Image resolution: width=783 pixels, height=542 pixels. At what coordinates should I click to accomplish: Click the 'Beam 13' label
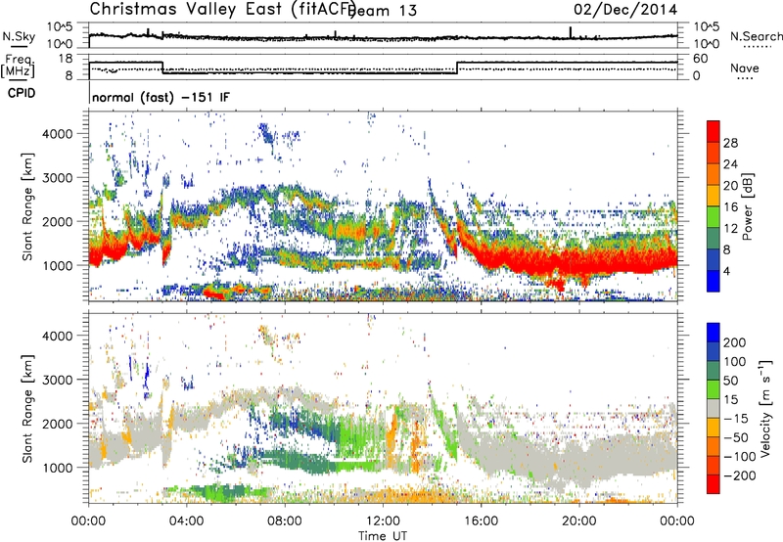(x=382, y=11)
